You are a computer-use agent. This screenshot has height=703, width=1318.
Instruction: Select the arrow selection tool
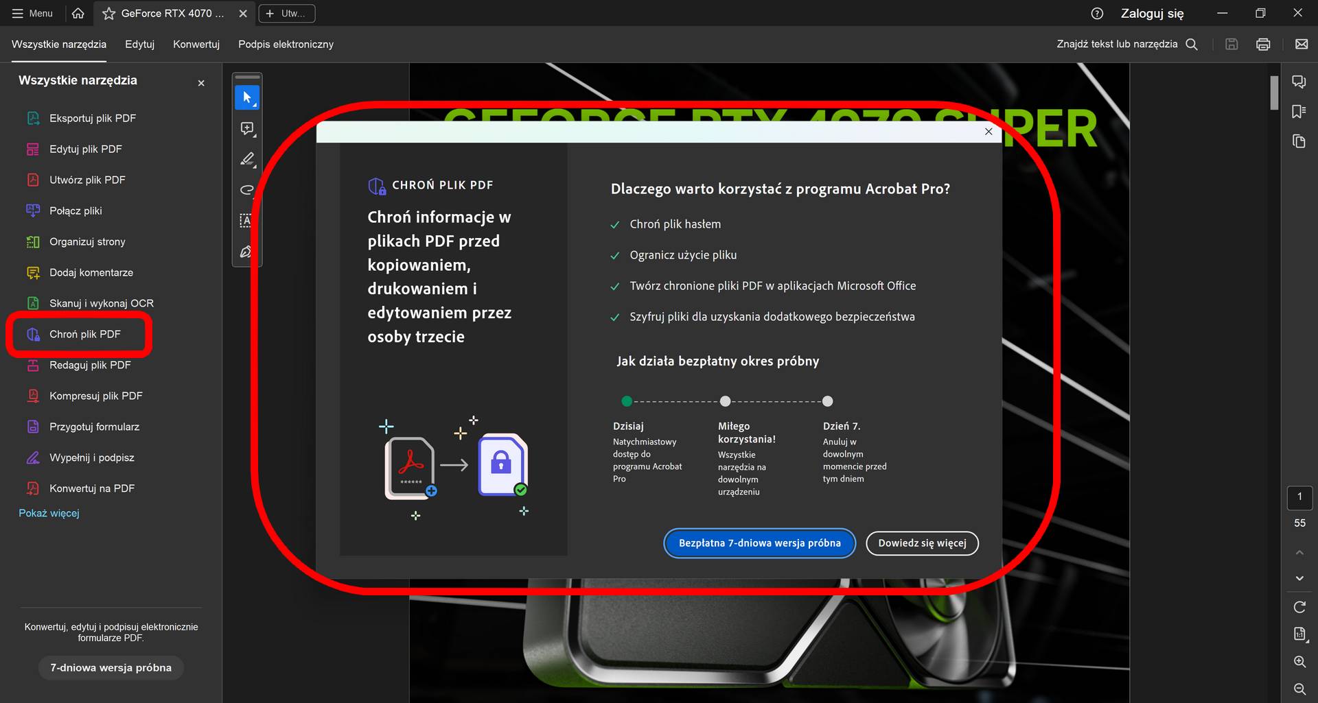(247, 97)
